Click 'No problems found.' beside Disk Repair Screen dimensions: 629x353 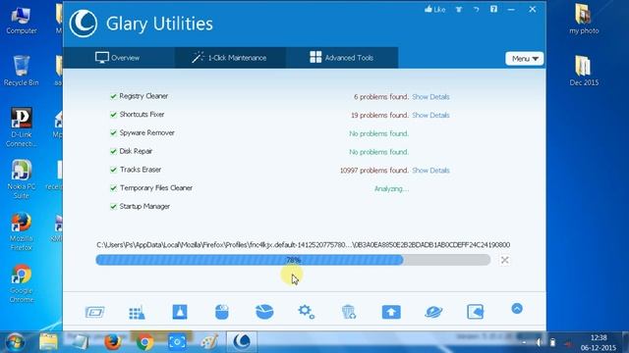click(x=378, y=152)
